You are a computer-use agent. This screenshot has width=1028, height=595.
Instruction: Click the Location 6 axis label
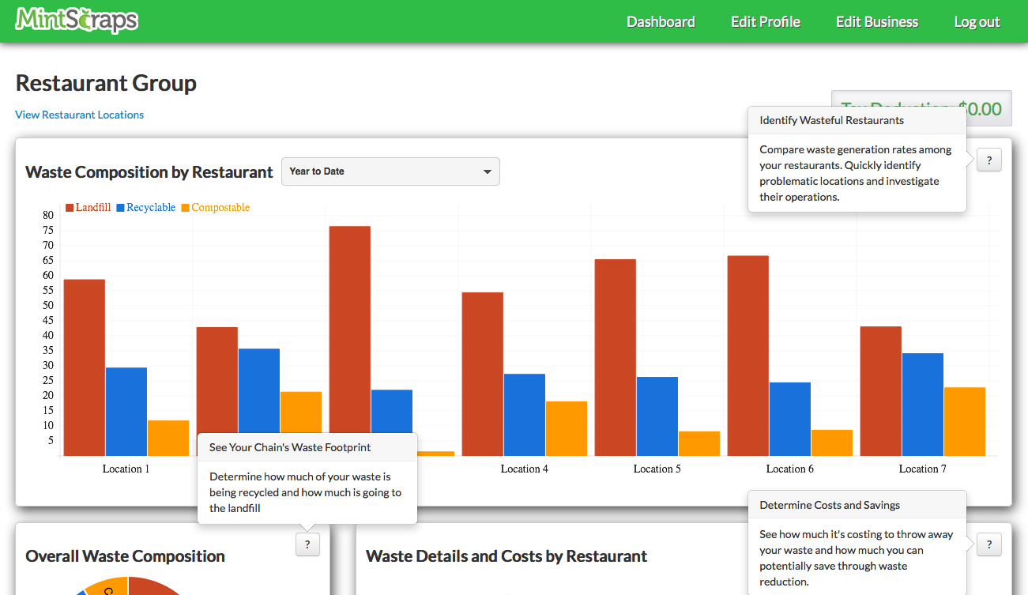(790, 469)
